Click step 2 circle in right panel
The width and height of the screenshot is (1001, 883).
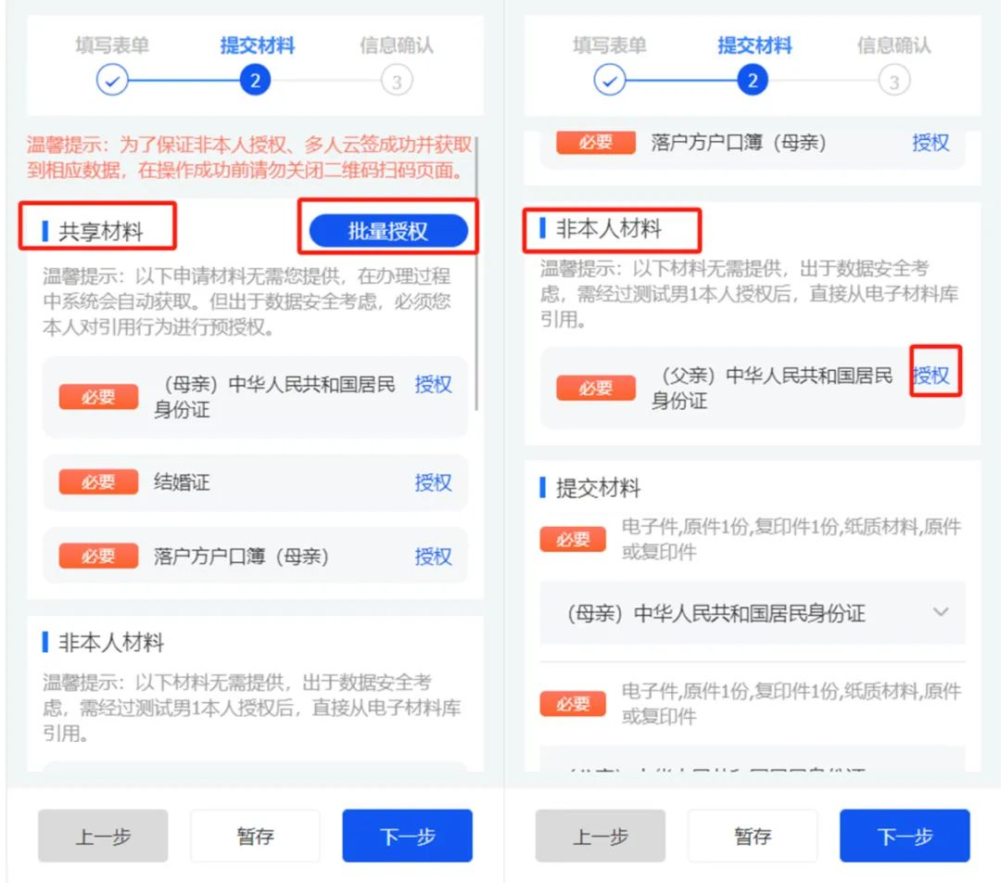pyautogui.click(x=752, y=81)
